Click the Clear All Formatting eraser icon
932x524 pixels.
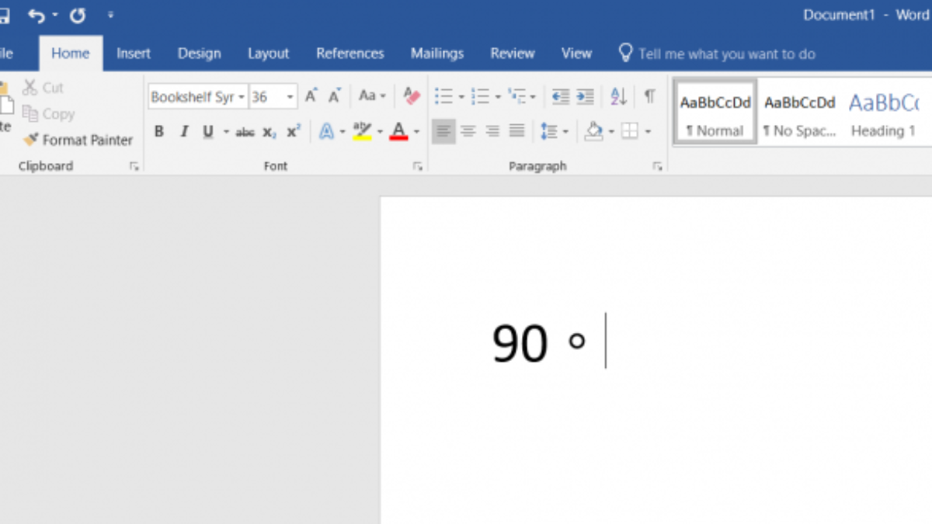coord(412,96)
